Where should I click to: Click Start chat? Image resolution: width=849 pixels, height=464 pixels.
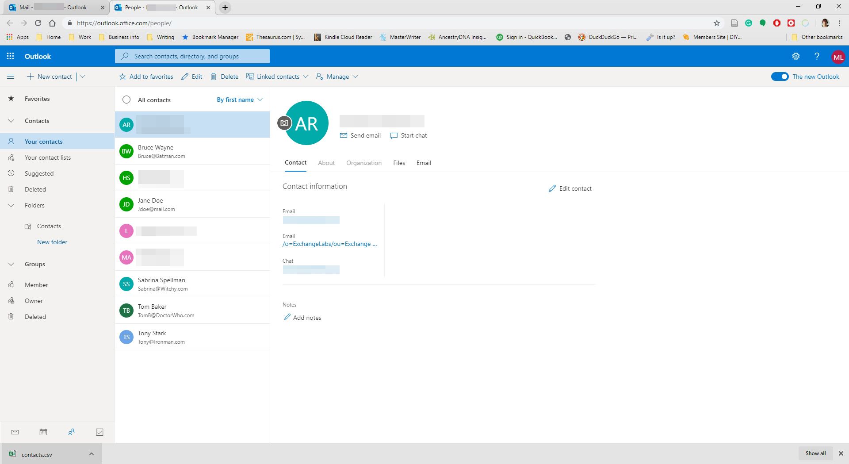(409, 135)
